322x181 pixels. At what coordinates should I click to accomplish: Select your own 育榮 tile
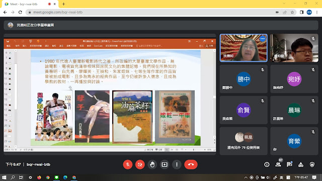pos(294,141)
